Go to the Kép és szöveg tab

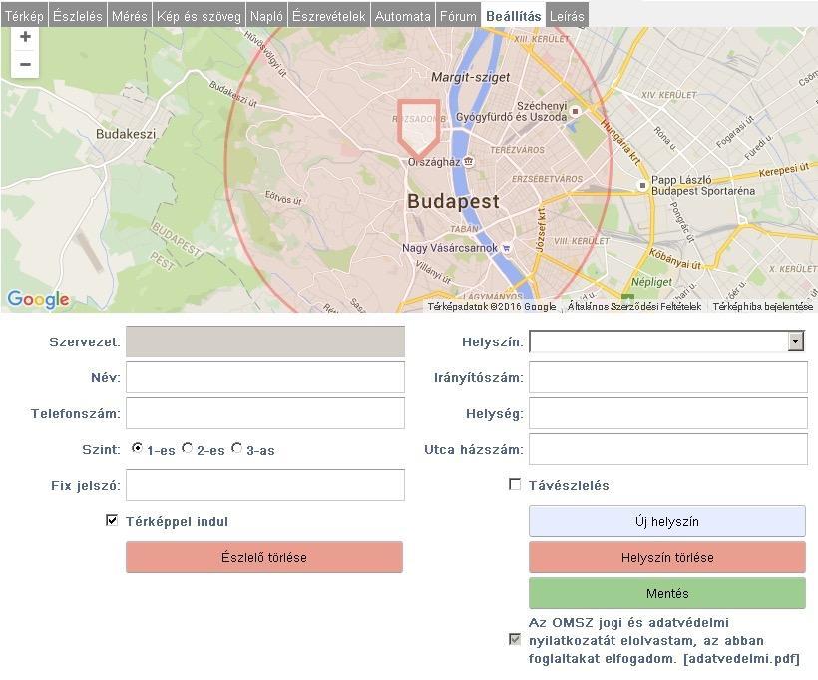pyautogui.click(x=199, y=16)
